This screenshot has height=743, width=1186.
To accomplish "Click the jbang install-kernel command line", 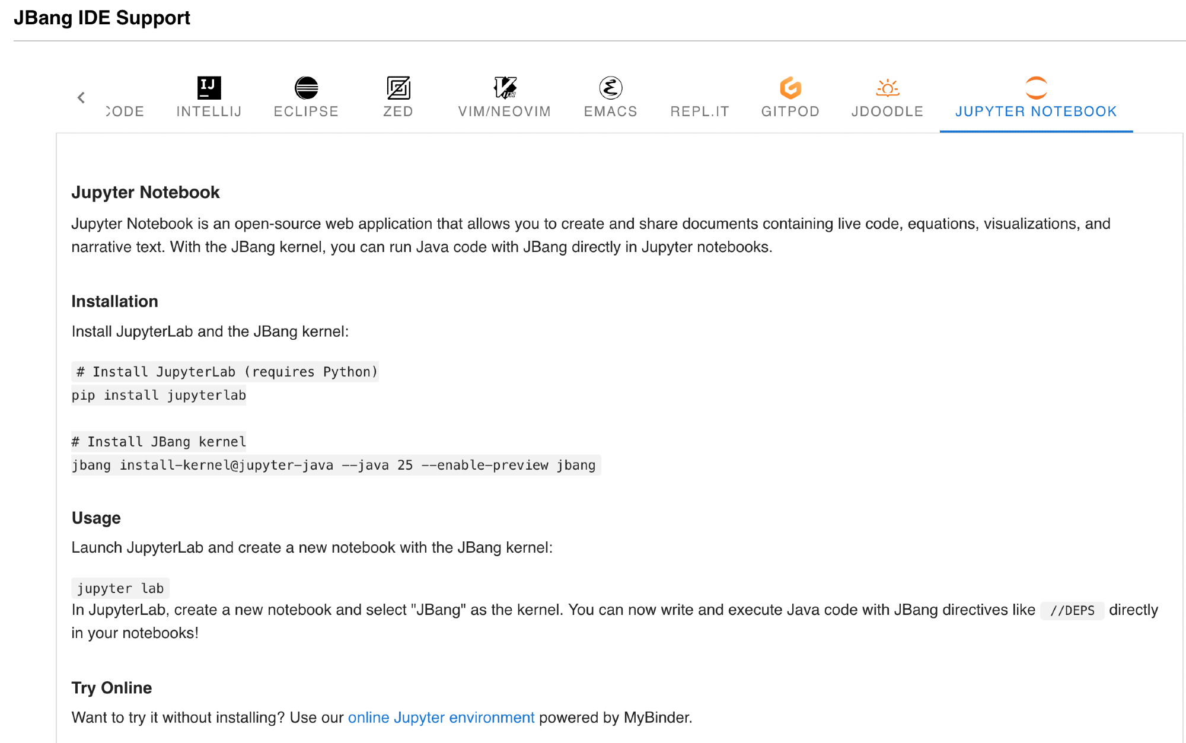I will pyautogui.click(x=333, y=465).
